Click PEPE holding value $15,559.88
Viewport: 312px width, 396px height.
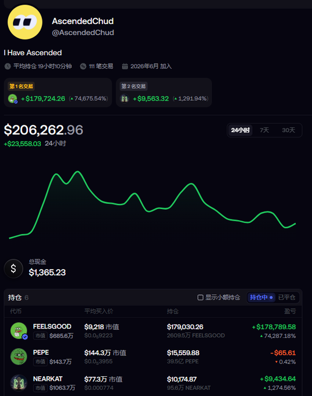point(183,353)
